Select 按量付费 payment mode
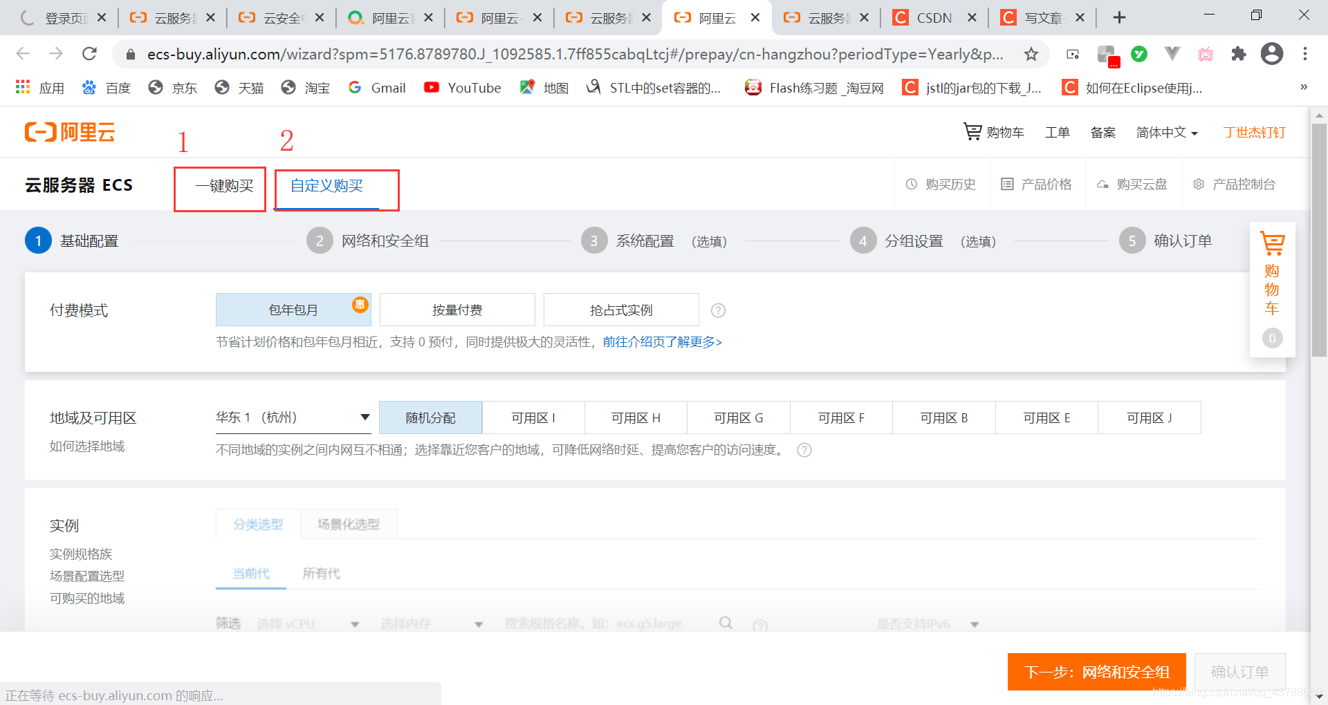The image size is (1328, 705). [457, 310]
